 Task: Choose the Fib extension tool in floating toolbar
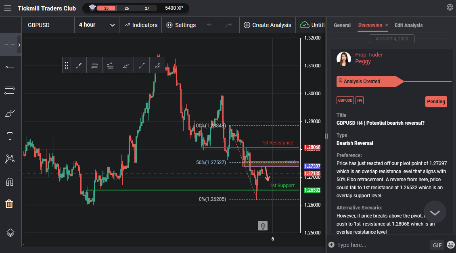pos(110,65)
